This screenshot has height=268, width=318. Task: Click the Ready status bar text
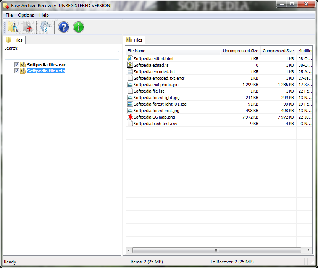coord(10,262)
